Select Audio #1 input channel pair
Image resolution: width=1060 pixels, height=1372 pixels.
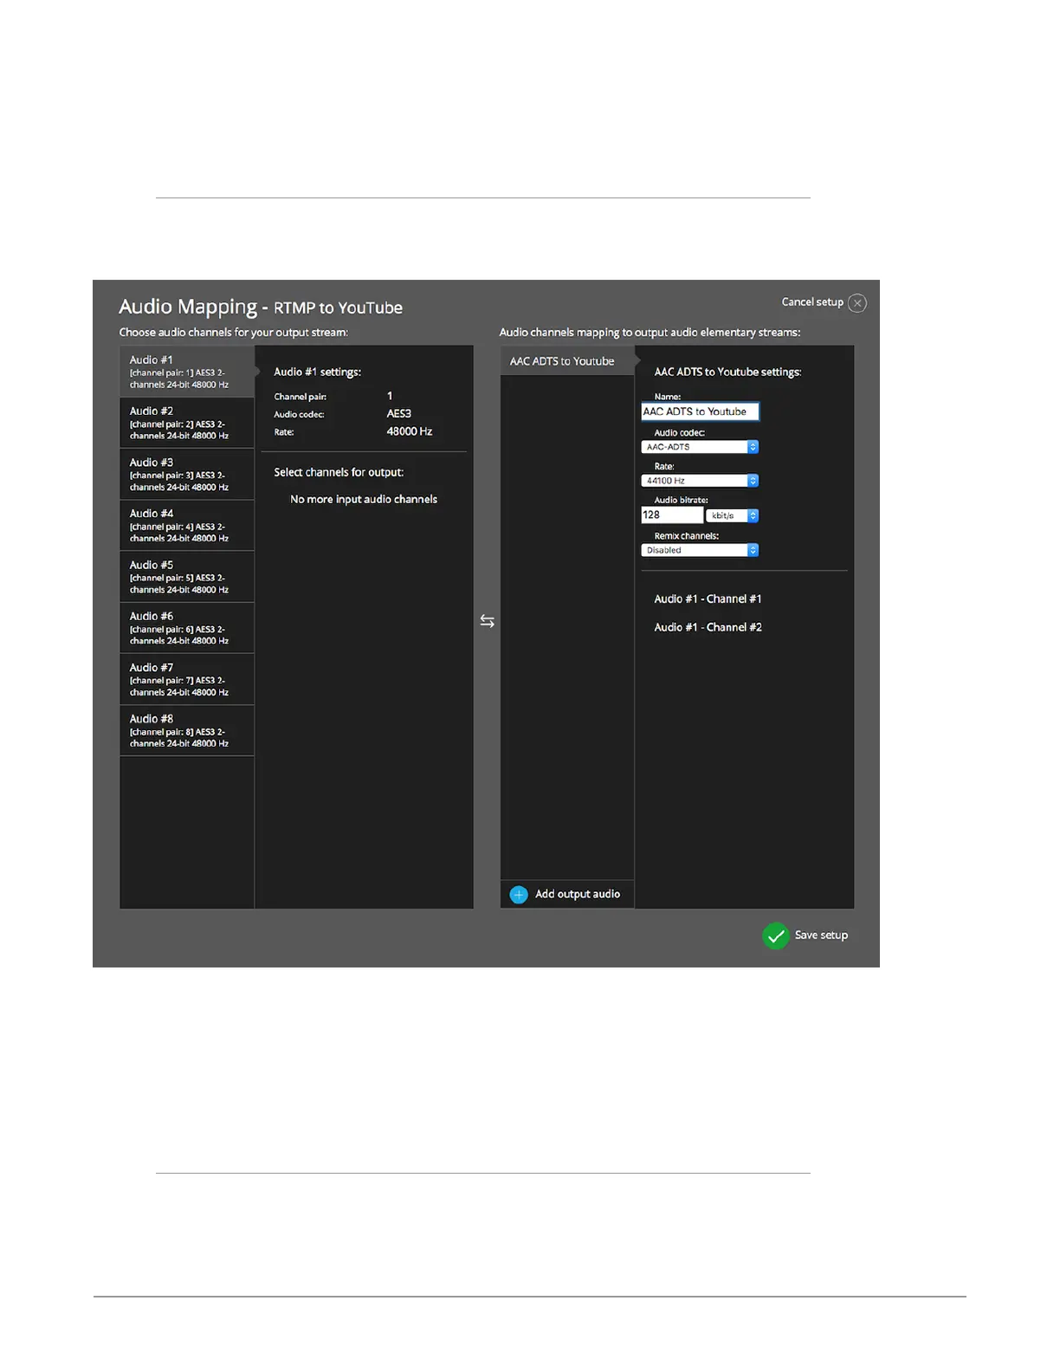tap(187, 372)
